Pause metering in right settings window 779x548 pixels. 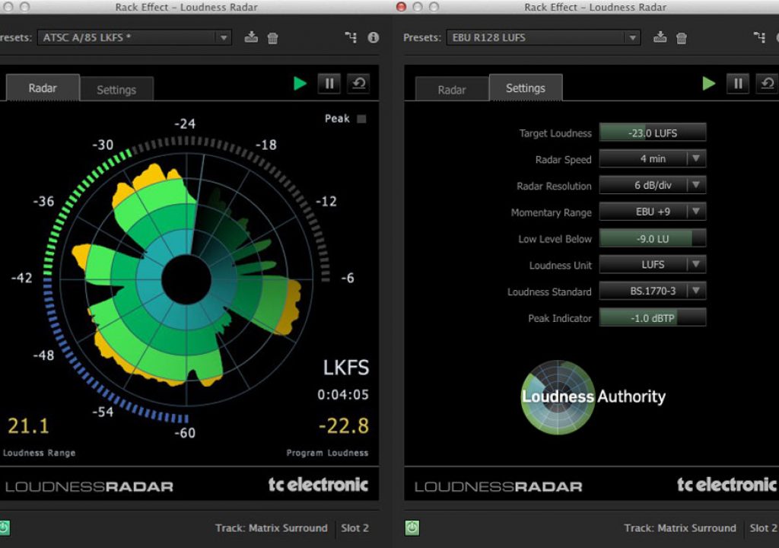coord(738,84)
